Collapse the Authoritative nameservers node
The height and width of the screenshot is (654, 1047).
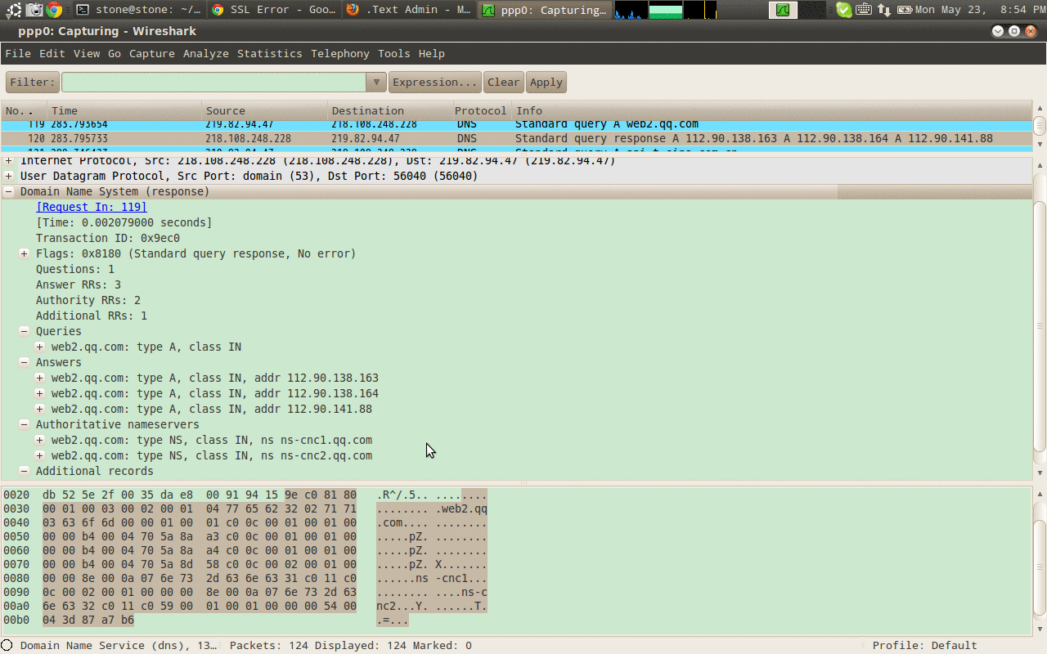tap(25, 424)
